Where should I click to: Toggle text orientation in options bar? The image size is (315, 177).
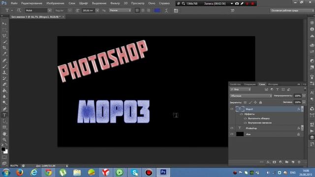point(19,10)
